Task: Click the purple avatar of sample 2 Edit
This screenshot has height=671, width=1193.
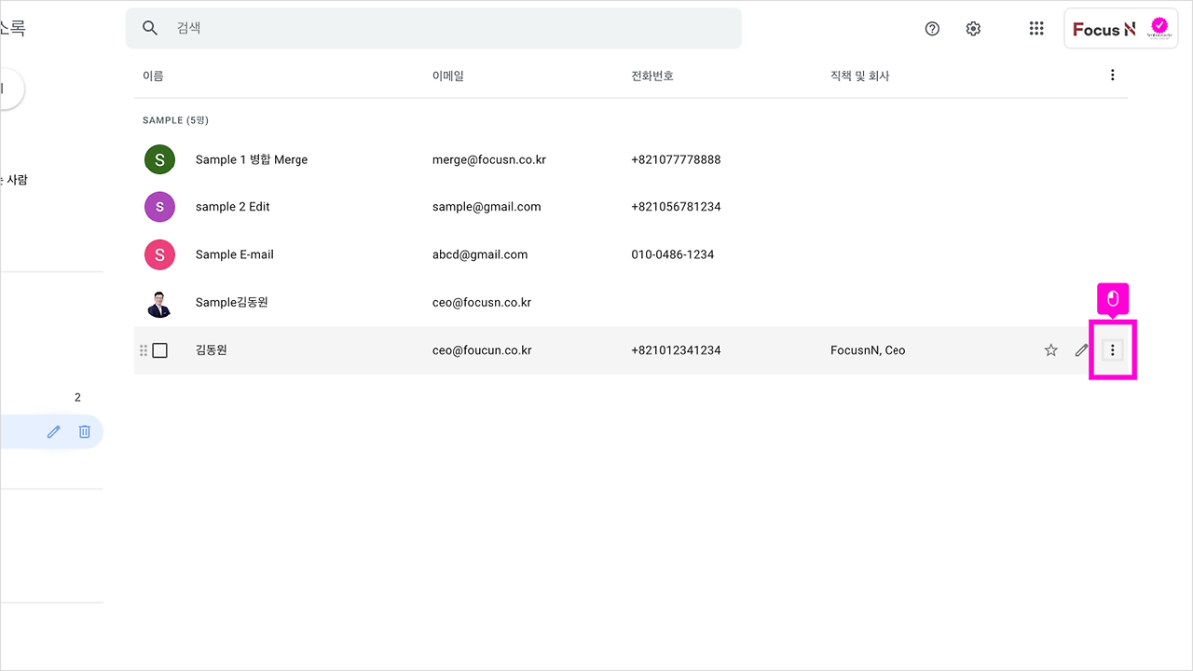Action: [159, 207]
